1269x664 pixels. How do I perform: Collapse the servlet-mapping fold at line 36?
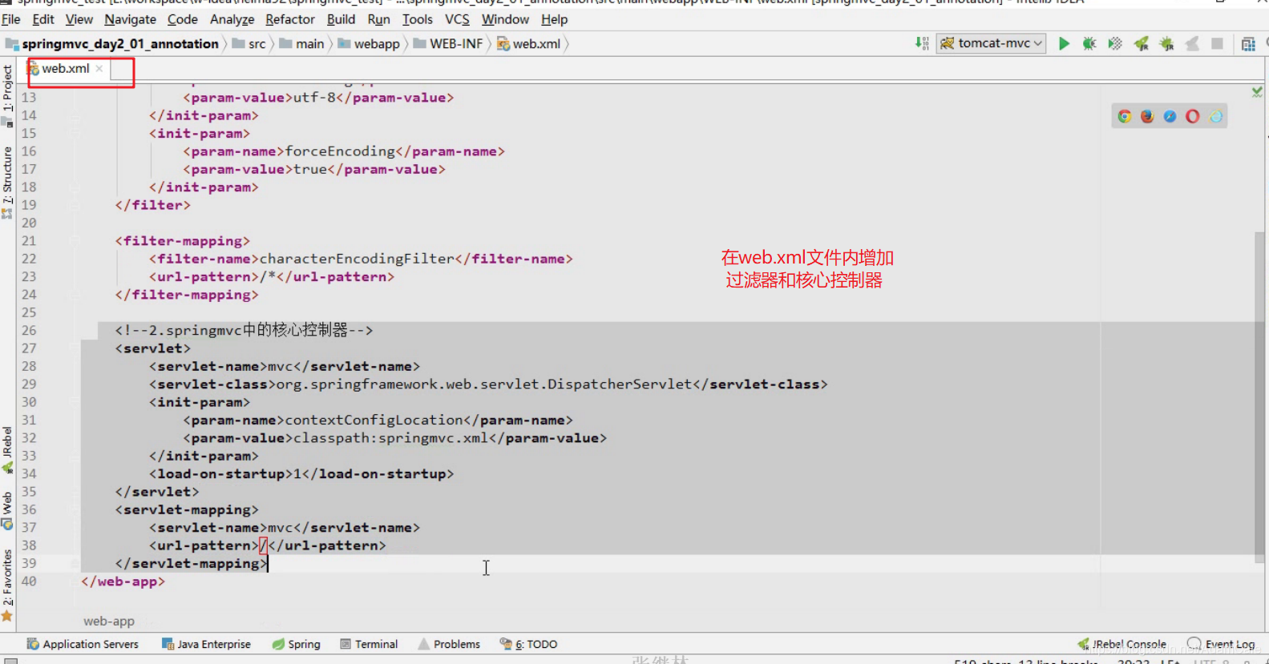pos(75,509)
